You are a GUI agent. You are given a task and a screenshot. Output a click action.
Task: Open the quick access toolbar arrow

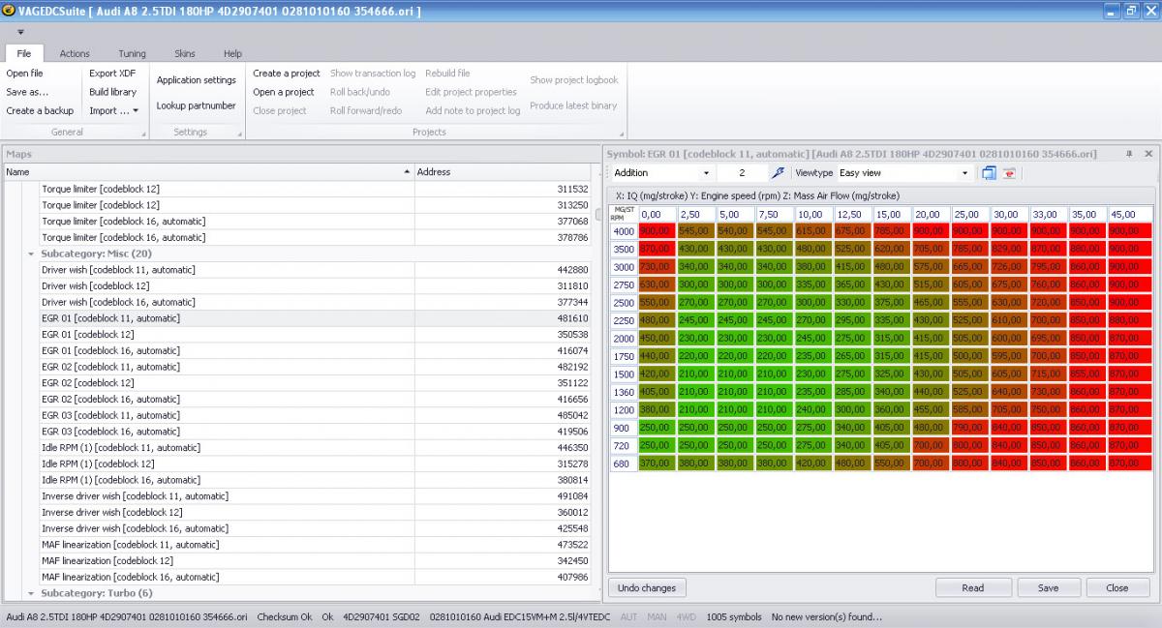pos(20,32)
